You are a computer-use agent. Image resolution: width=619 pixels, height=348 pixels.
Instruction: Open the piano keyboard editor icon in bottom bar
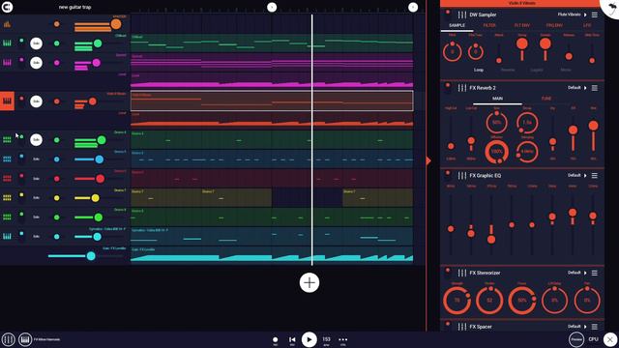click(x=25, y=339)
